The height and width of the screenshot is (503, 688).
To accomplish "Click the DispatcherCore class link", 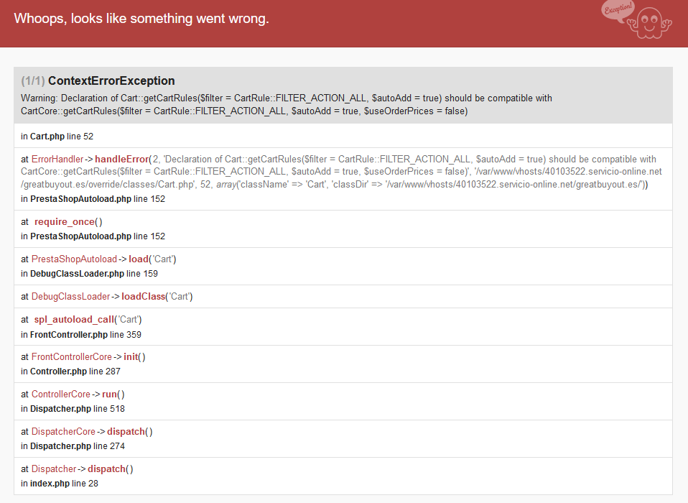I will coord(63,431).
